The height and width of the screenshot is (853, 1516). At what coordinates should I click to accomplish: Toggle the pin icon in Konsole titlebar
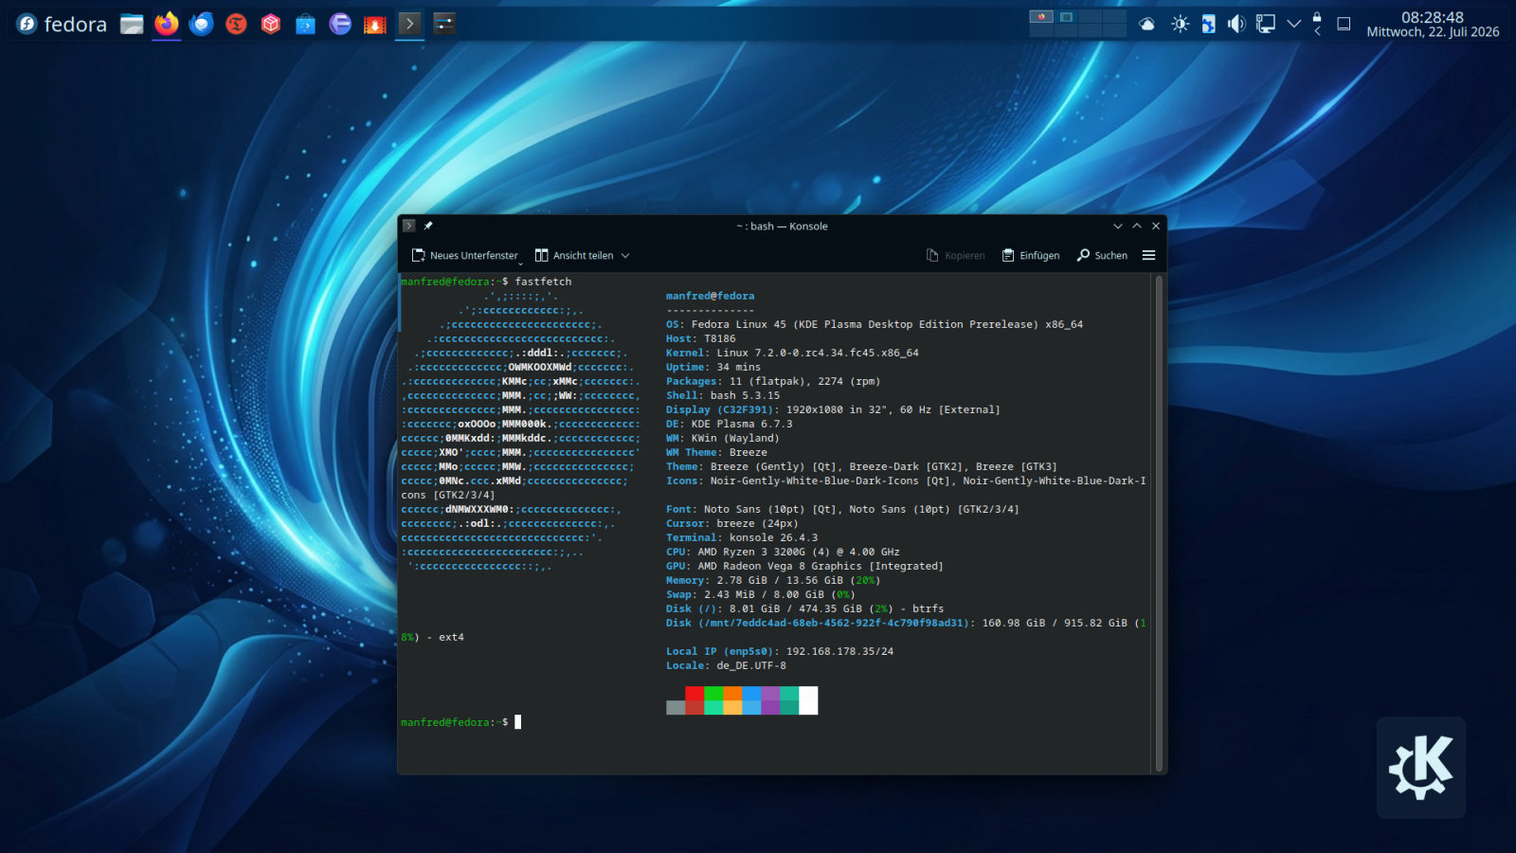coord(428,226)
